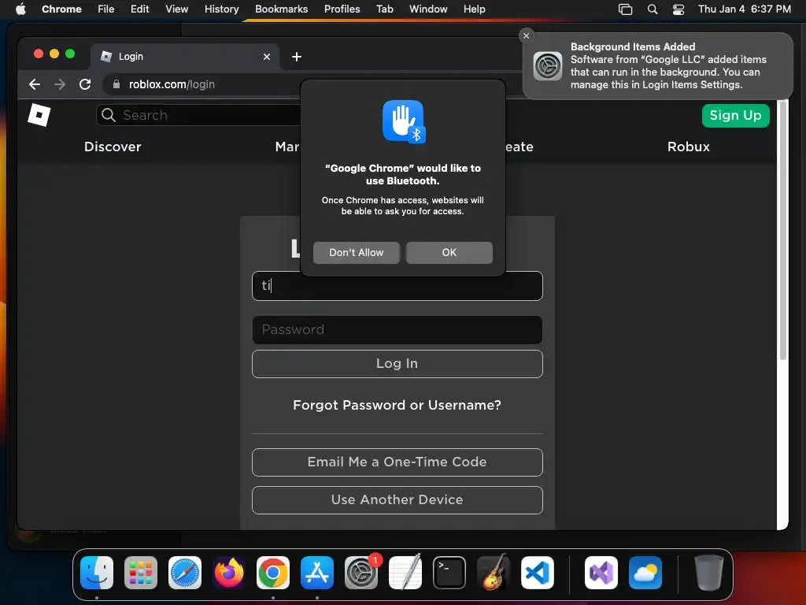The height and width of the screenshot is (605, 806).
Task: Reload the page with refresh icon
Action: coord(85,84)
